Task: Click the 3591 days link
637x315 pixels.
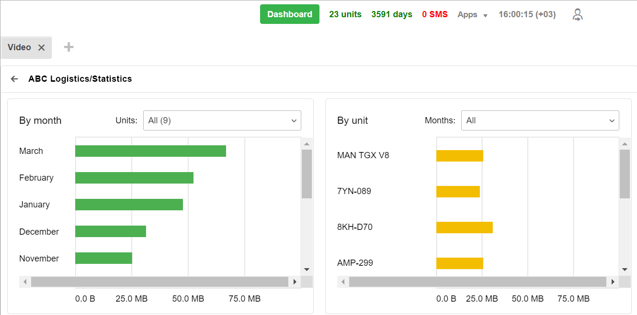Action: click(392, 14)
